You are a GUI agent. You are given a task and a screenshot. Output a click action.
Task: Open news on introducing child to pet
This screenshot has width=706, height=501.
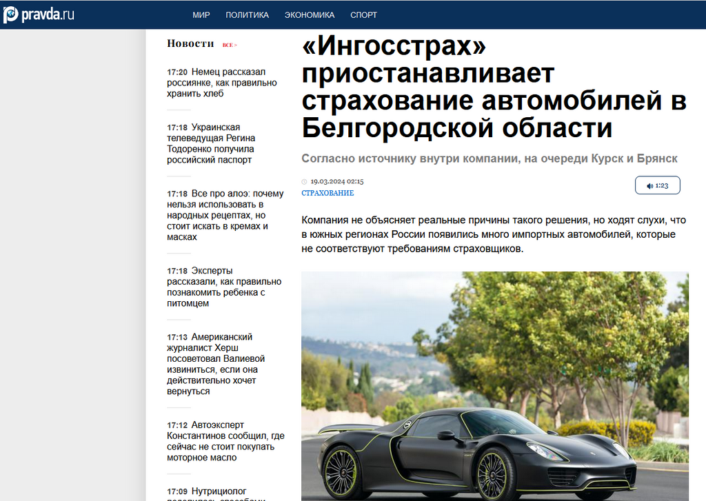224,287
